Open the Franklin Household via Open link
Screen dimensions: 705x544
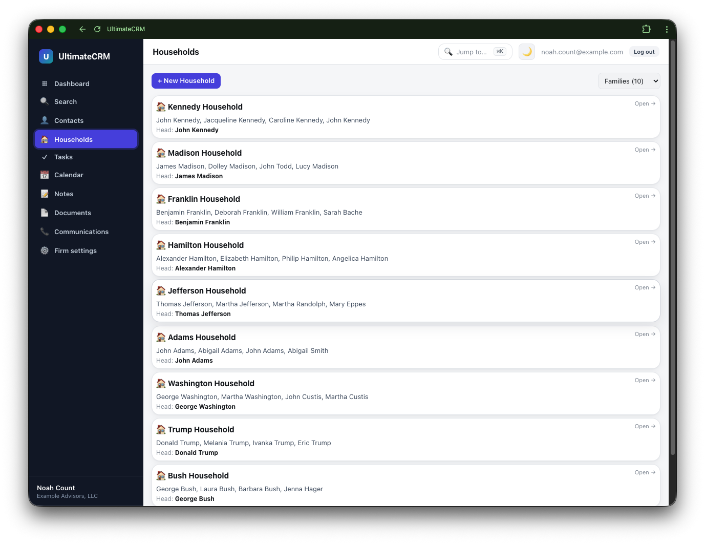pos(645,196)
